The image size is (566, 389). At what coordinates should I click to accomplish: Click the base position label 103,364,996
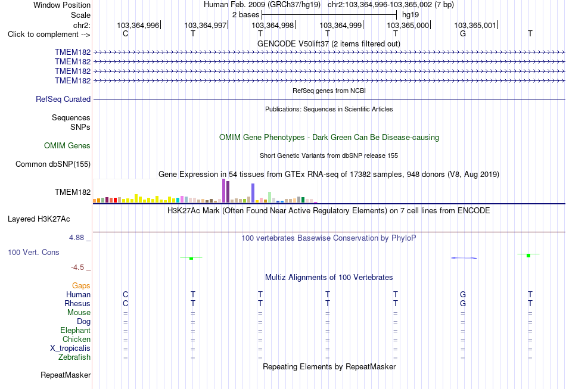138,25
